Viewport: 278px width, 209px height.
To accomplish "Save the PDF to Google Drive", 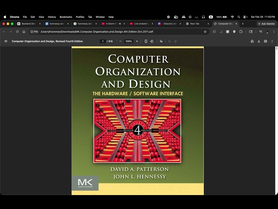I will (252, 41).
